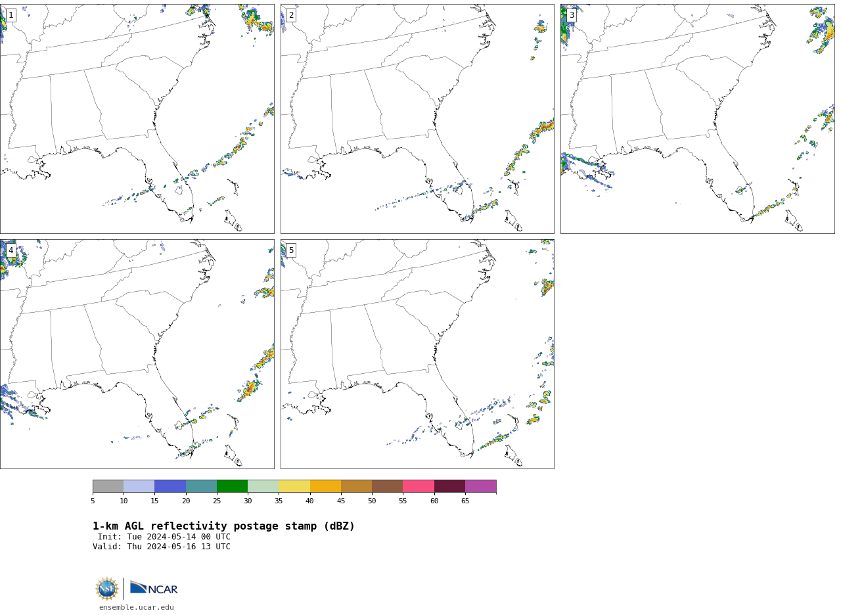Click the panel label number 3

(x=571, y=15)
